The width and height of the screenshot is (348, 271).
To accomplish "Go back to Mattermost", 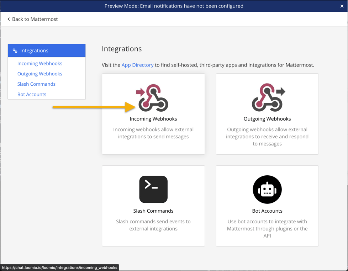I will [x=33, y=19].
